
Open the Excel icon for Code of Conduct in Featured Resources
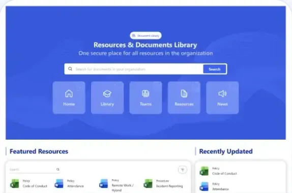click(x=15, y=183)
